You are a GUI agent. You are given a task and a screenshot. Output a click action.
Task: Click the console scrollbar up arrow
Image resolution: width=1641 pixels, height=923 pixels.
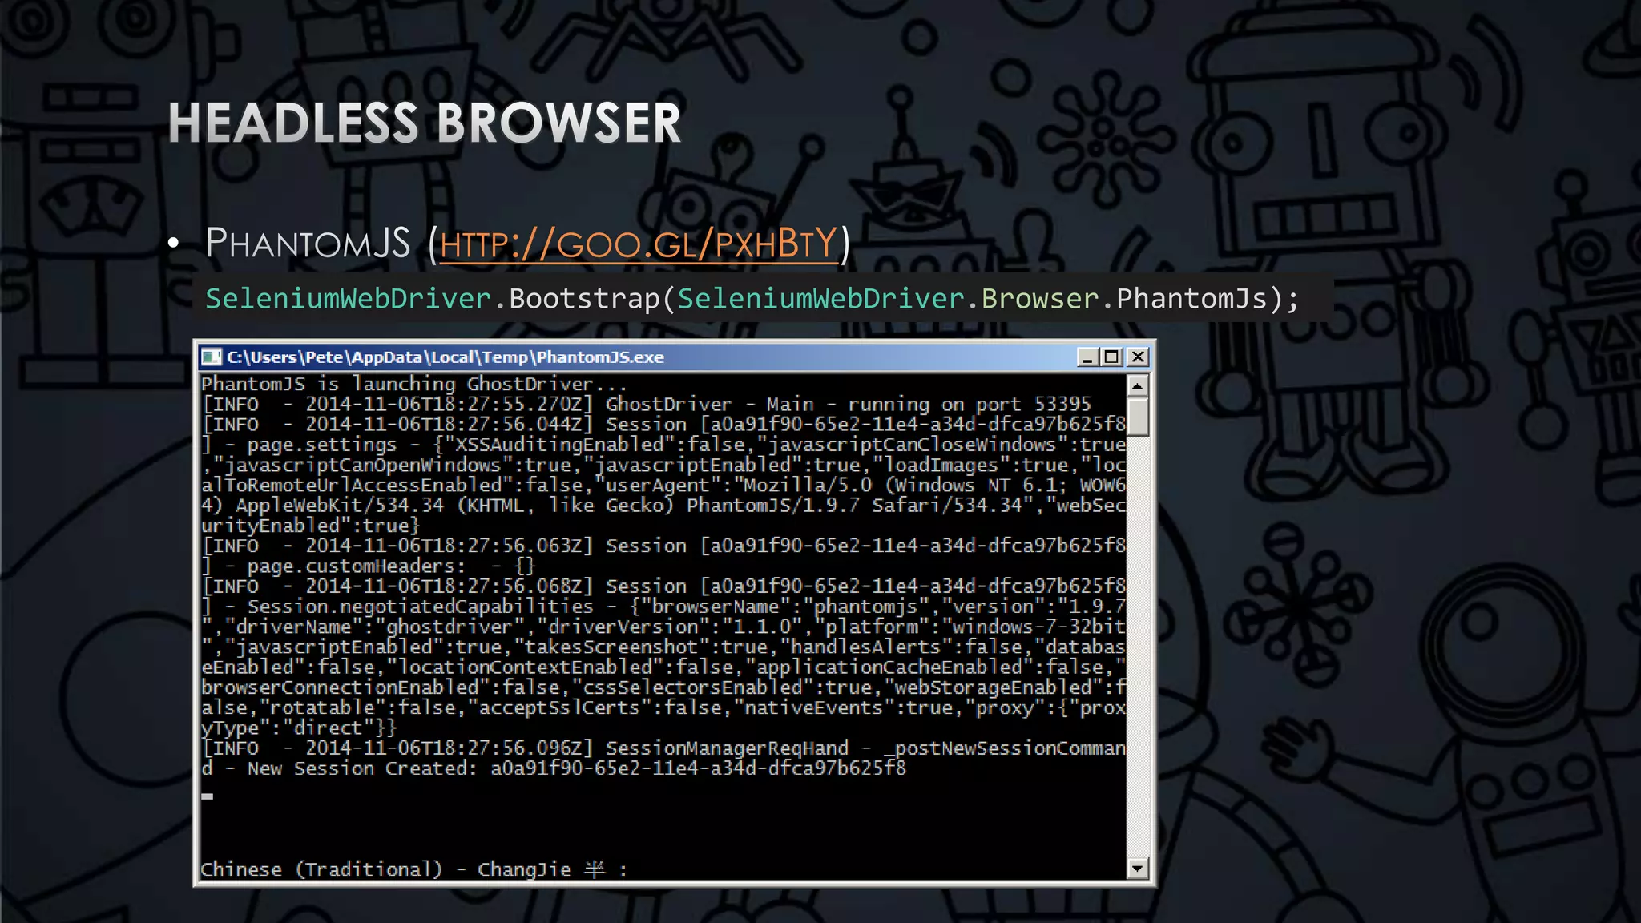[1137, 386]
